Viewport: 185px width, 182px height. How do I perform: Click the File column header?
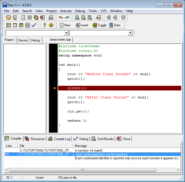point(45,146)
